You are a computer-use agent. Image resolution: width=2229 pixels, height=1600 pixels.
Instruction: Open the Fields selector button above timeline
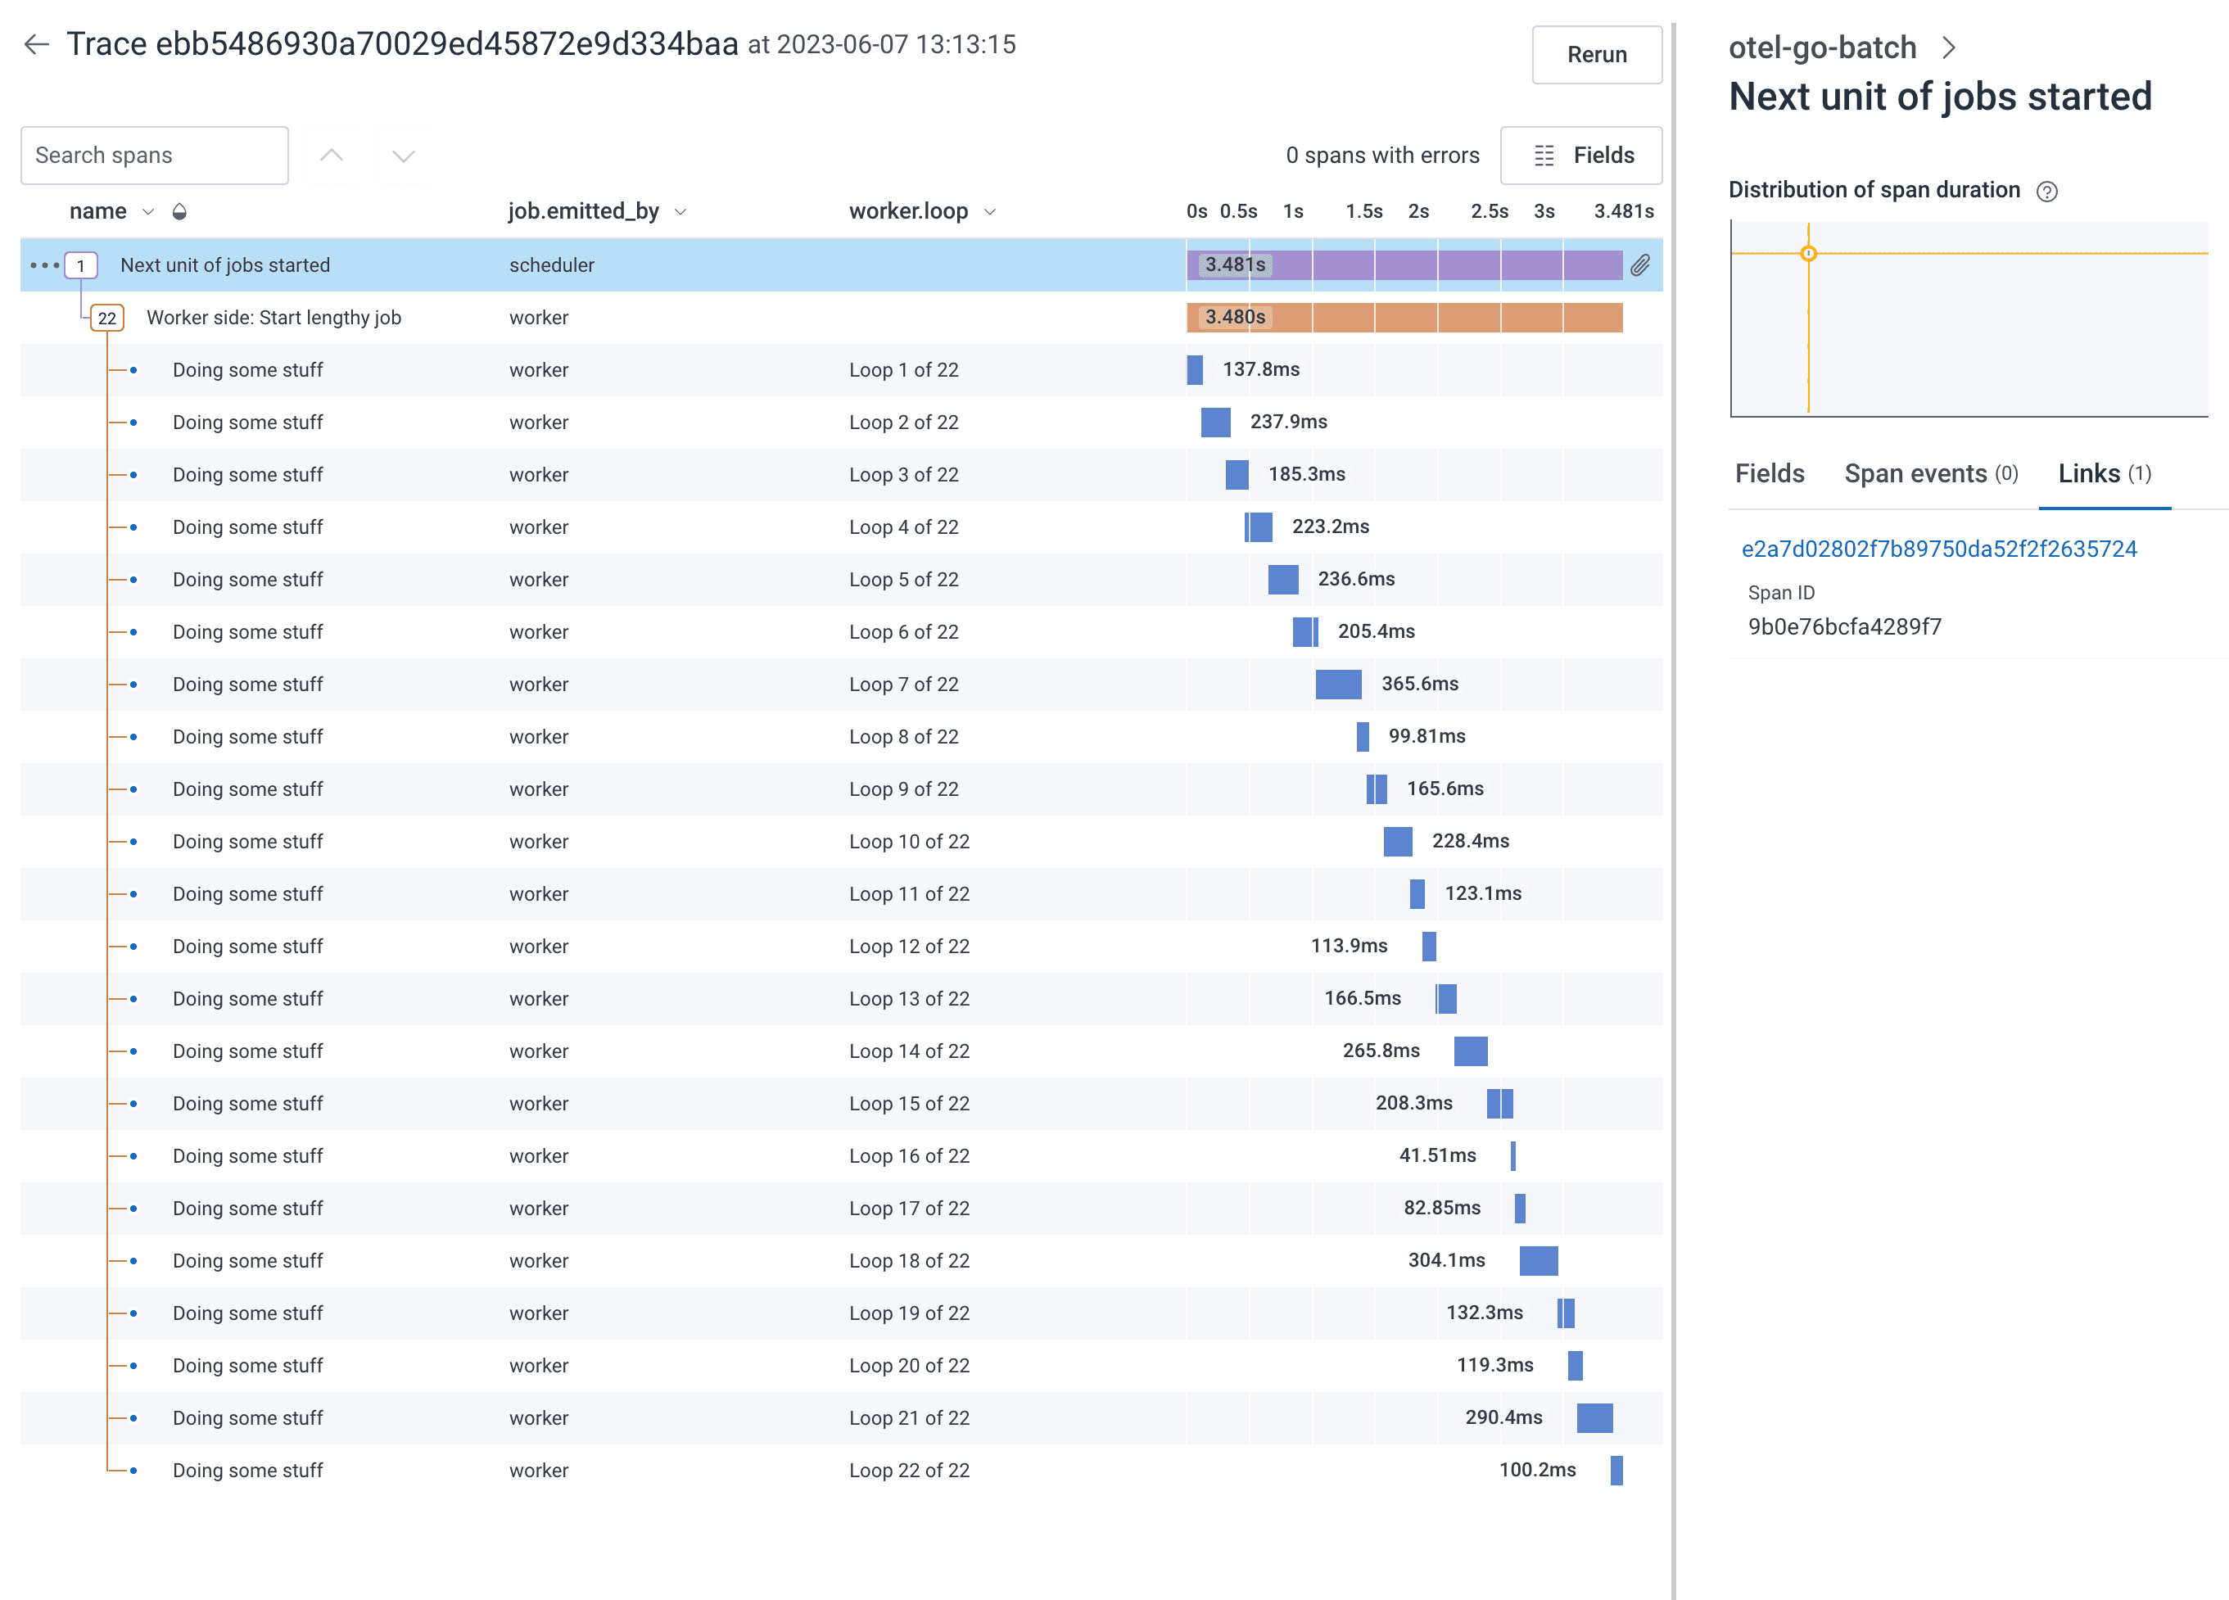(1580, 156)
